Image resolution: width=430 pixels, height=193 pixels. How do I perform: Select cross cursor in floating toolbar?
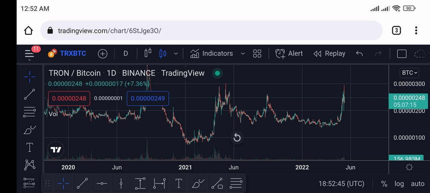pos(63,183)
